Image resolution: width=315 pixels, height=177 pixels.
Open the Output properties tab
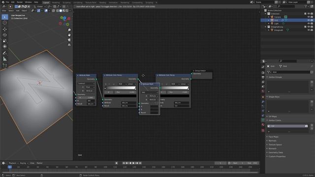tap(263, 77)
